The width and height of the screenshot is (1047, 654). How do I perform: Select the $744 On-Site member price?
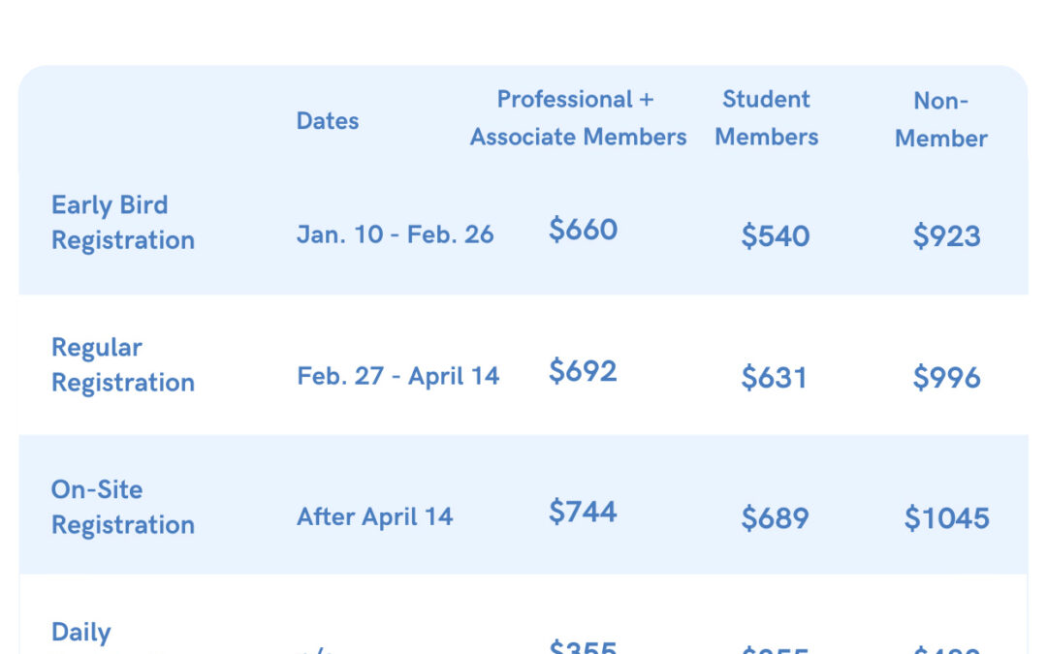tap(583, 512)
